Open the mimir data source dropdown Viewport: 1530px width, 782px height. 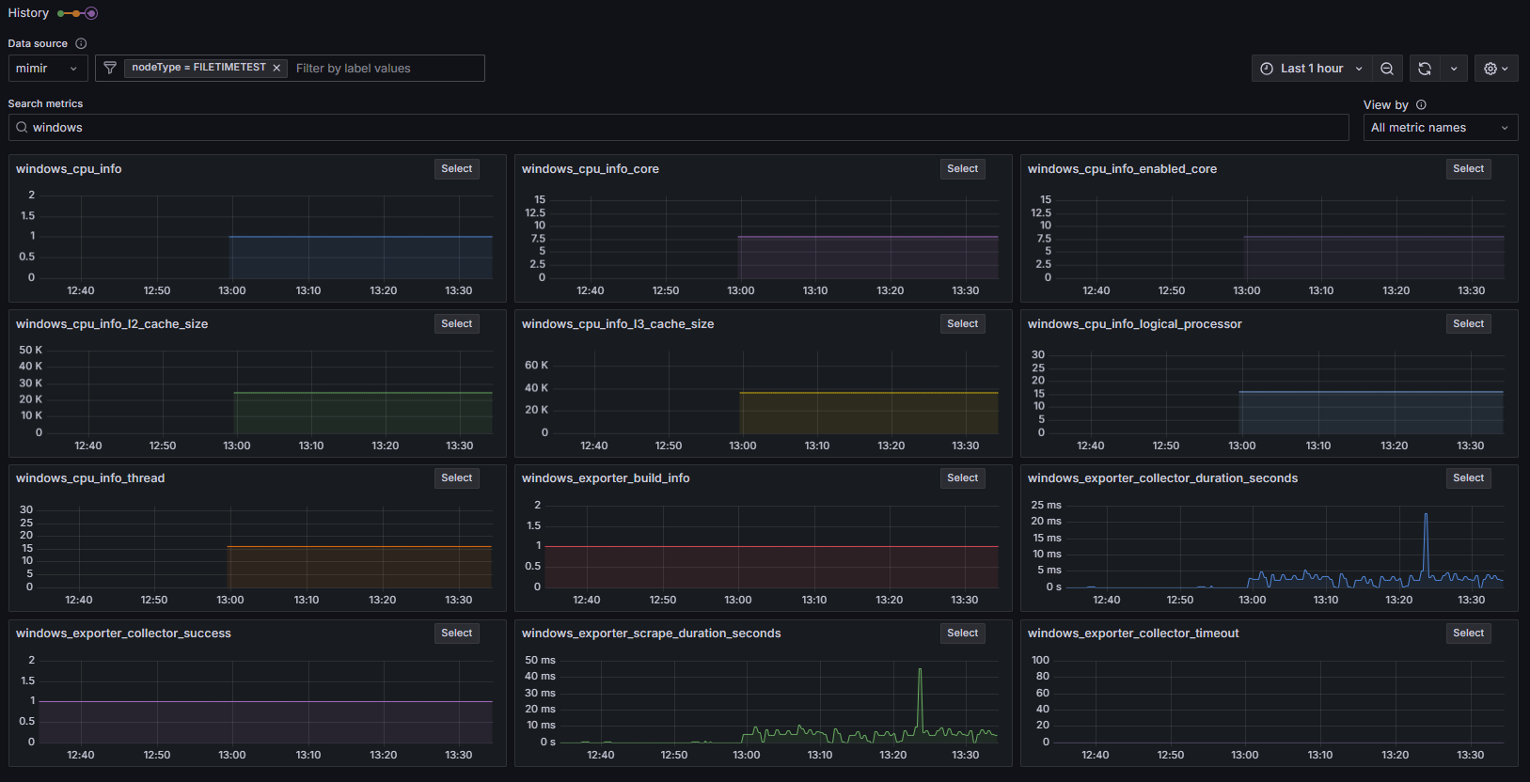[48, 69]
